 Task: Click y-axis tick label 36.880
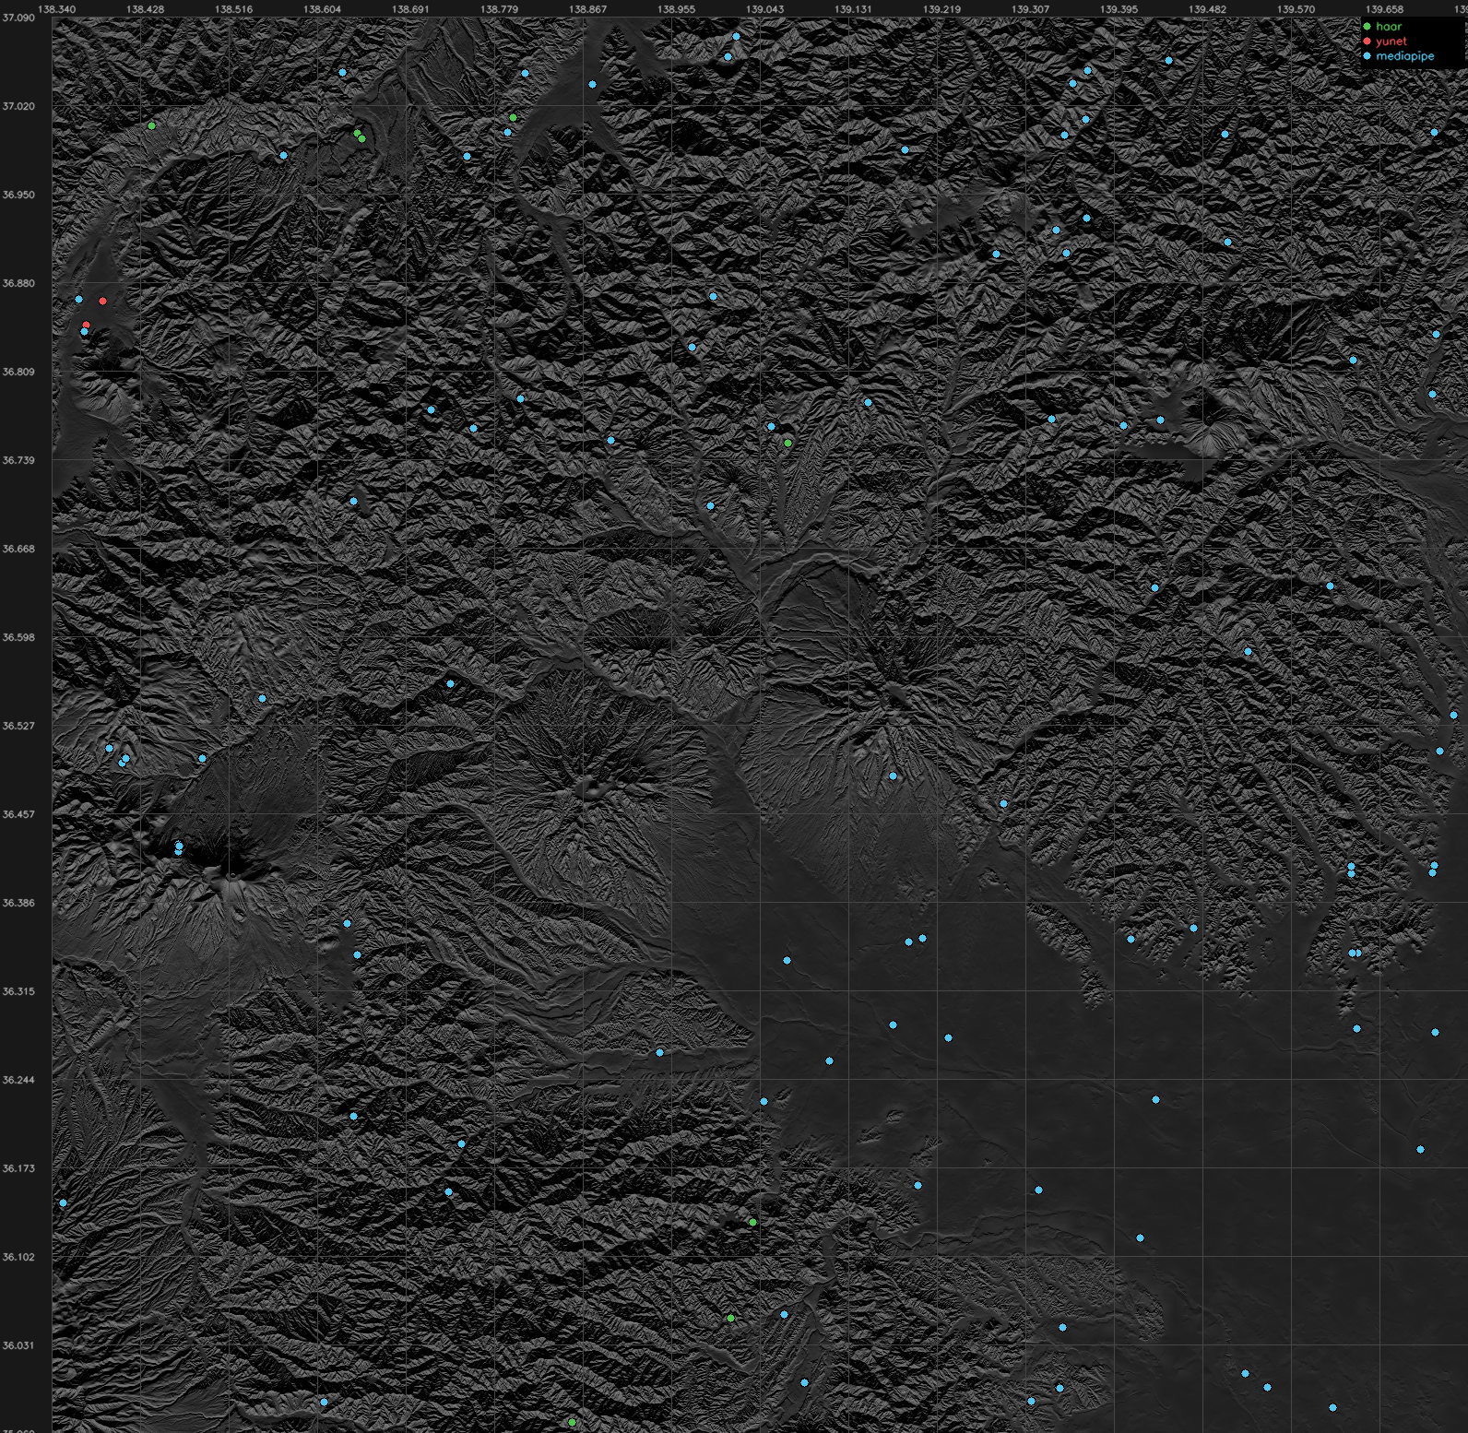(x=18, y=283)
